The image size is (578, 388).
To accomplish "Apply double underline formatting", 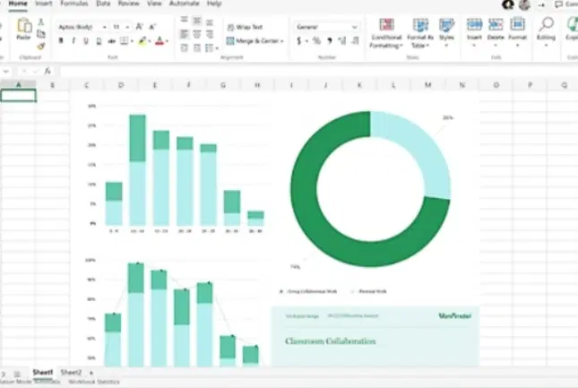I will tap(99, 41).
